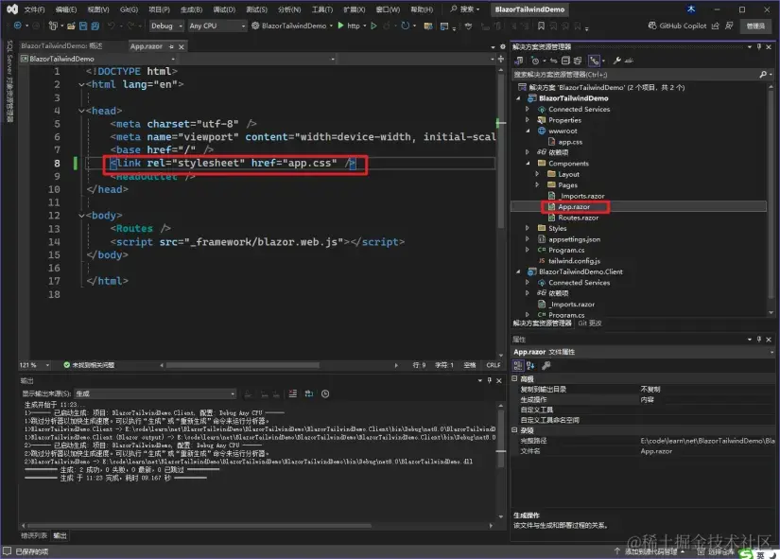Open the output source dropdown showing 生成

(x=155, y=393)
